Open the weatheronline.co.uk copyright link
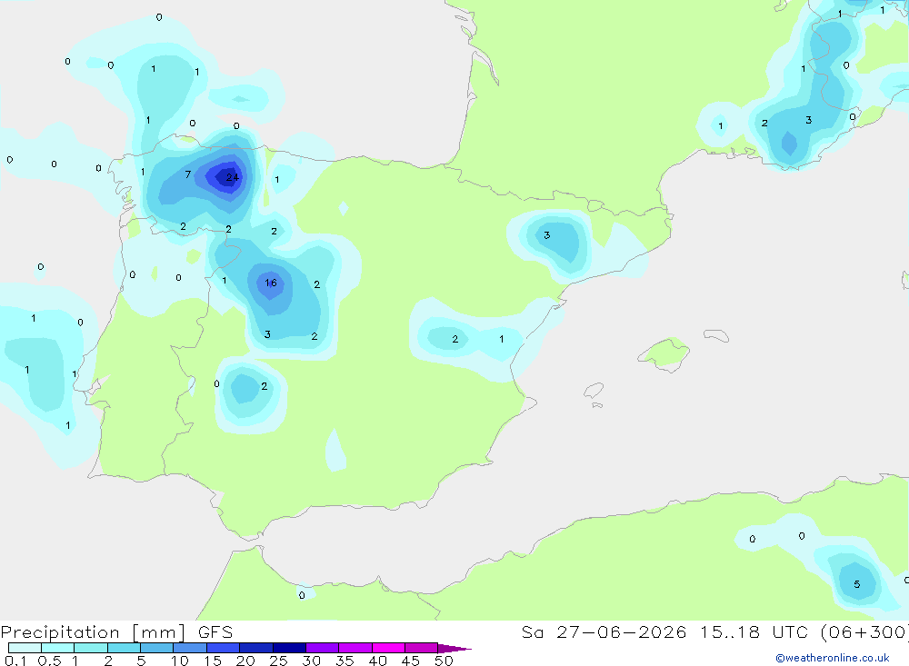The image size is (909, 666). [833, 658]
